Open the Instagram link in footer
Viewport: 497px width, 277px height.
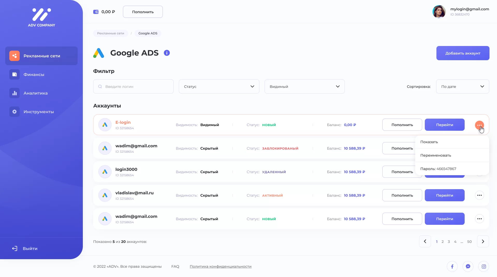(x=484, y=266)
